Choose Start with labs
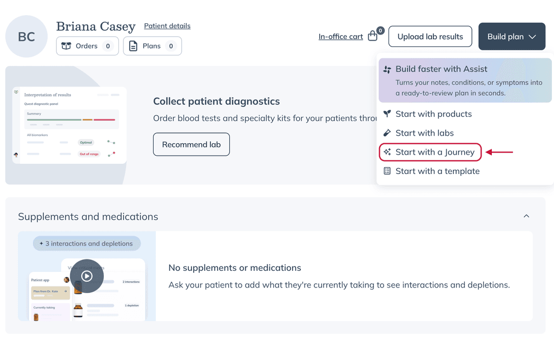Image resolution: width=554 pixels, height=340 pixels. coord(424,133)
